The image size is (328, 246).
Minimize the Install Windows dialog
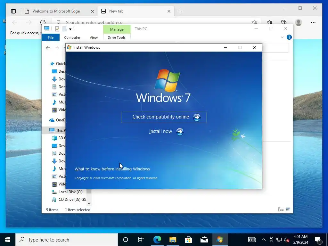tap(225, 47)
